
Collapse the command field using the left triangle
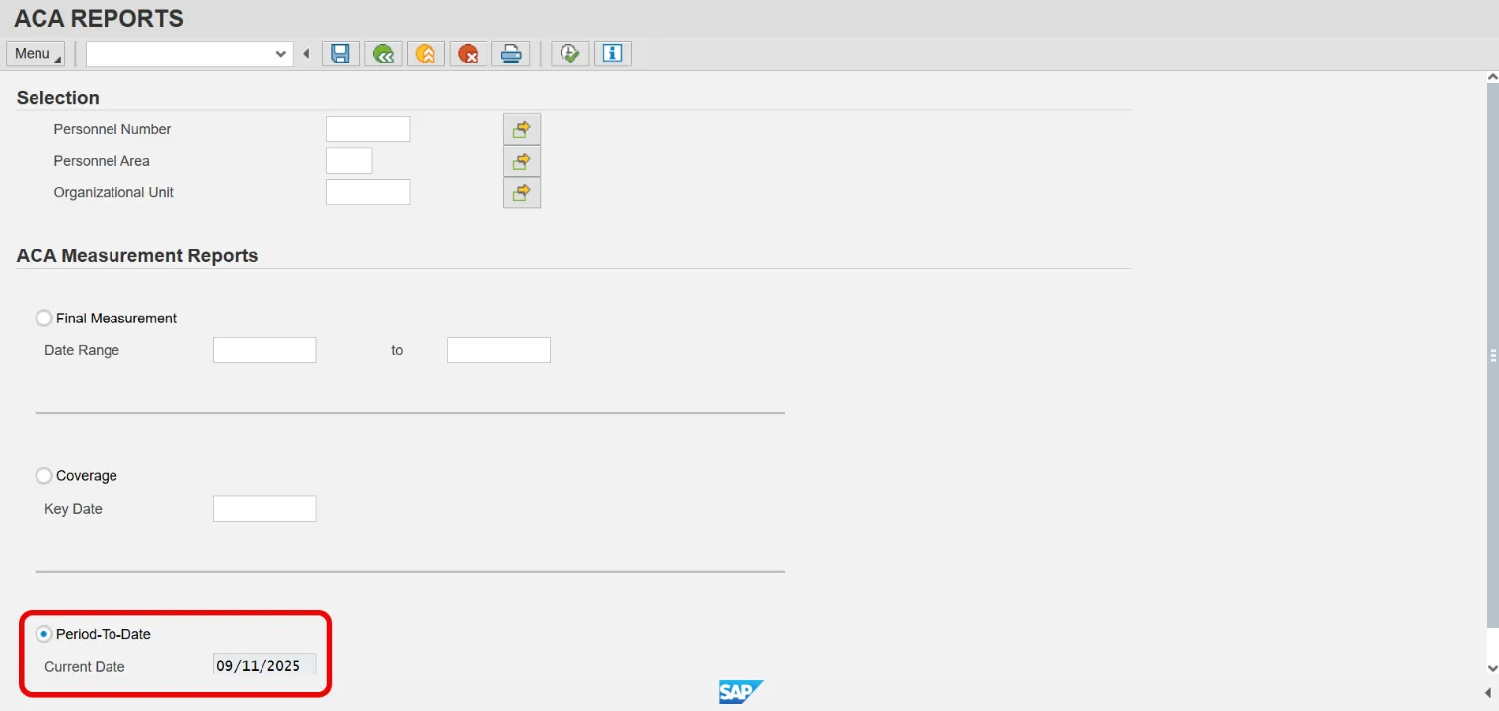(x=306, y=54)
